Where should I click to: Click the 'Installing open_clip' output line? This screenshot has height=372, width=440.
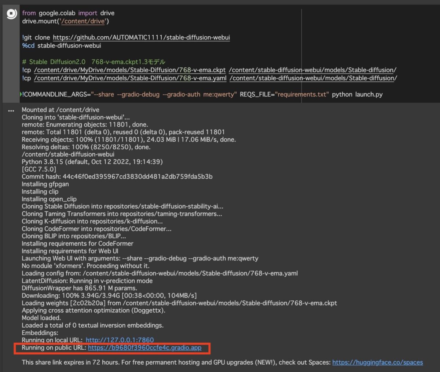pos(49,199)
